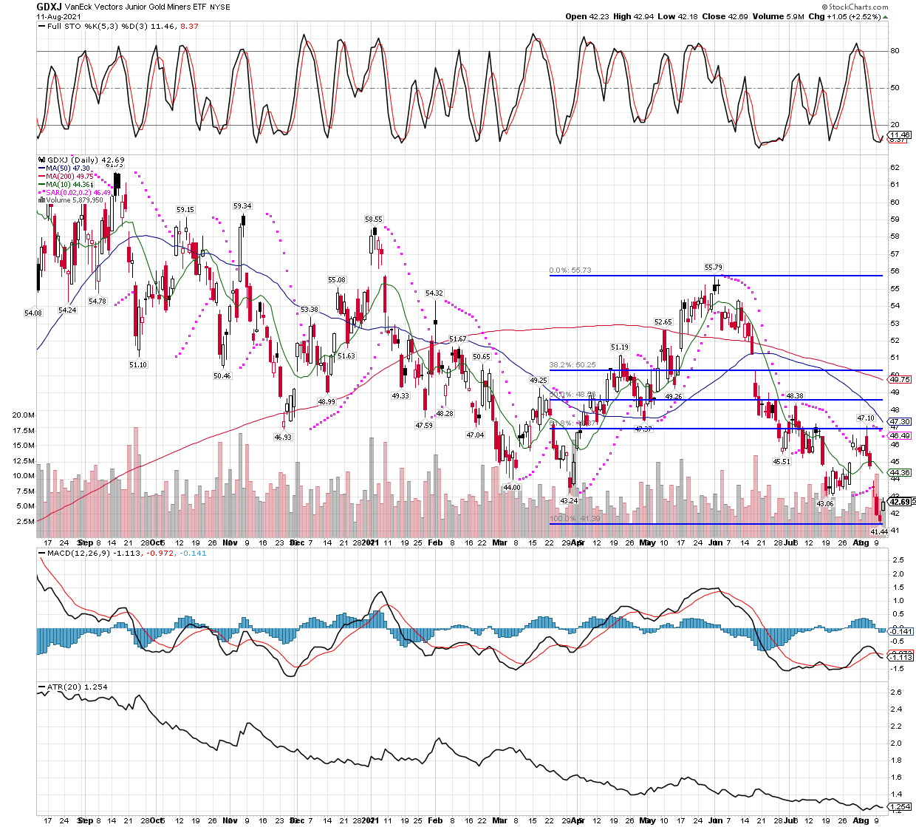The width and height of the screenshot is (916, 827).
Task: Click the NYSE exchange label
Action: click(x=220, y=7)
